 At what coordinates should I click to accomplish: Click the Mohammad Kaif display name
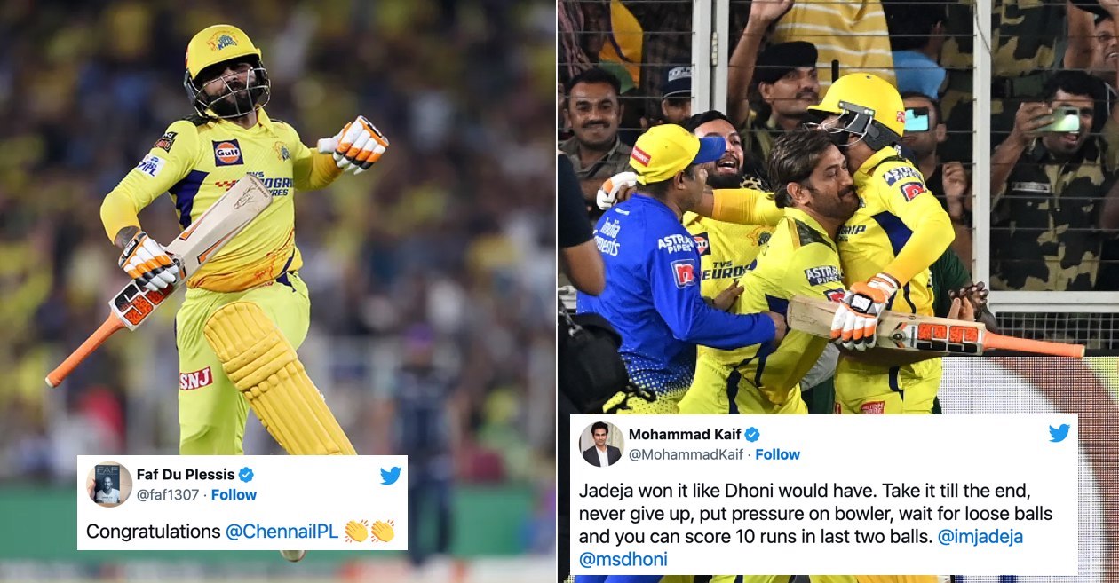[x=684, y=434]
